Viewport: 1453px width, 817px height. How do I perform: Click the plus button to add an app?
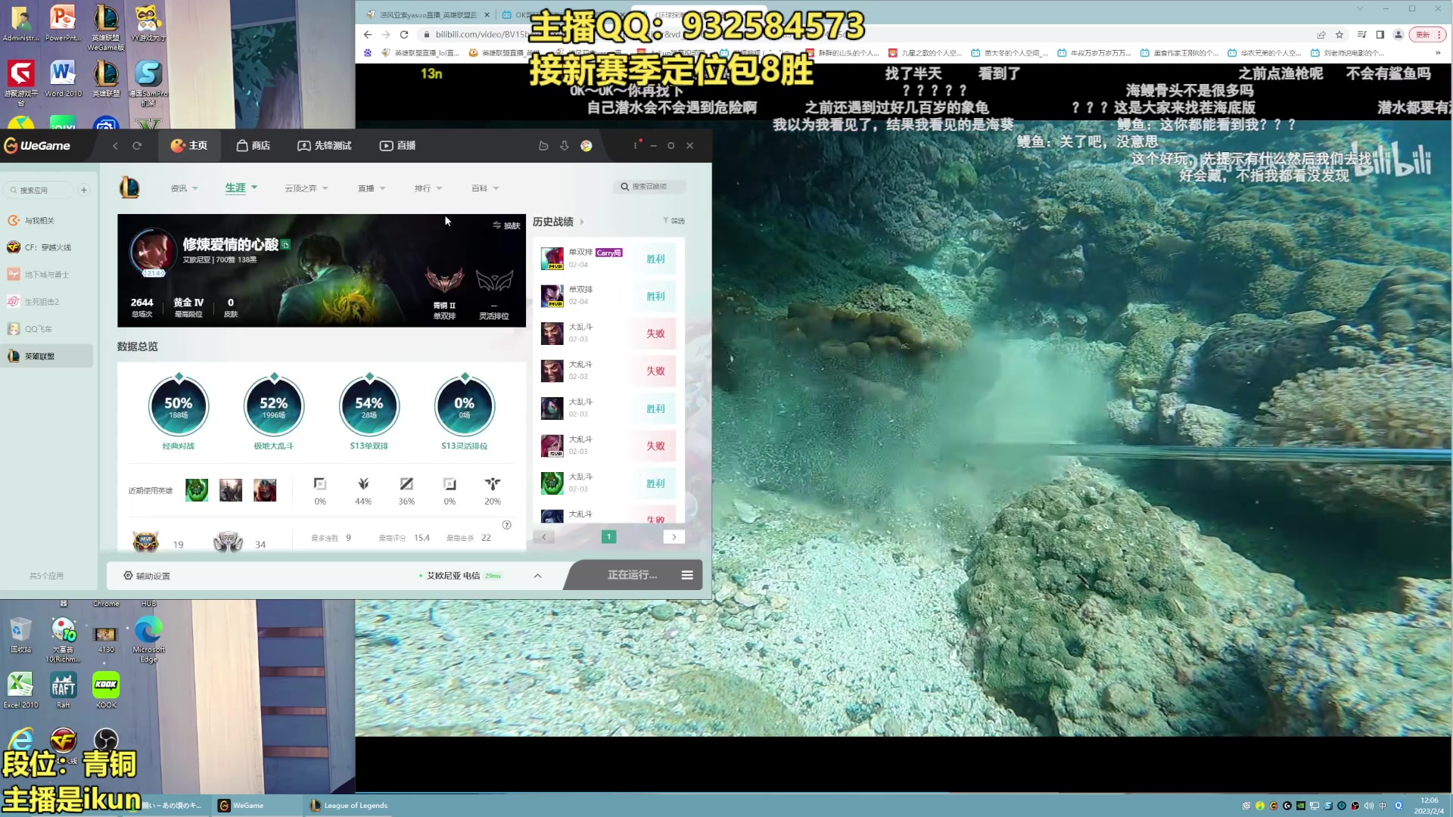point(84,190)
